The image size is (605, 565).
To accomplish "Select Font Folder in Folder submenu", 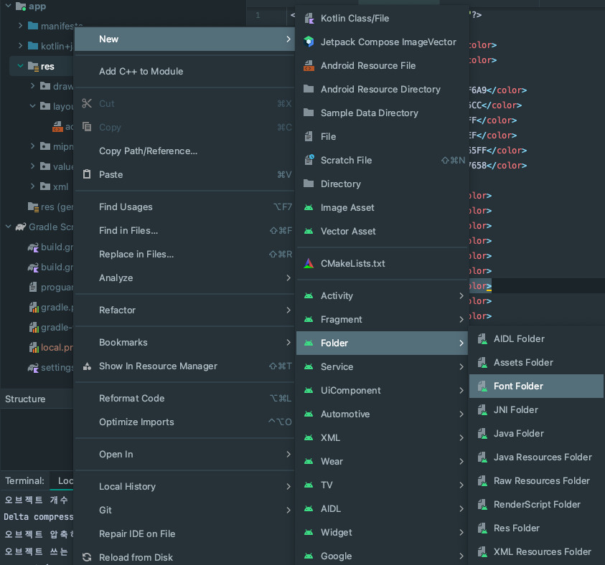I will [x=536, y=386].
